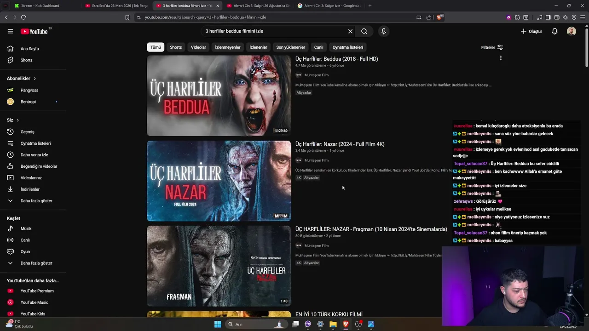Open EN İYİ 10 TÜRK KORKU FİLMİ title
Viewport: 589px width, 331px height.
tap(329, 314)
